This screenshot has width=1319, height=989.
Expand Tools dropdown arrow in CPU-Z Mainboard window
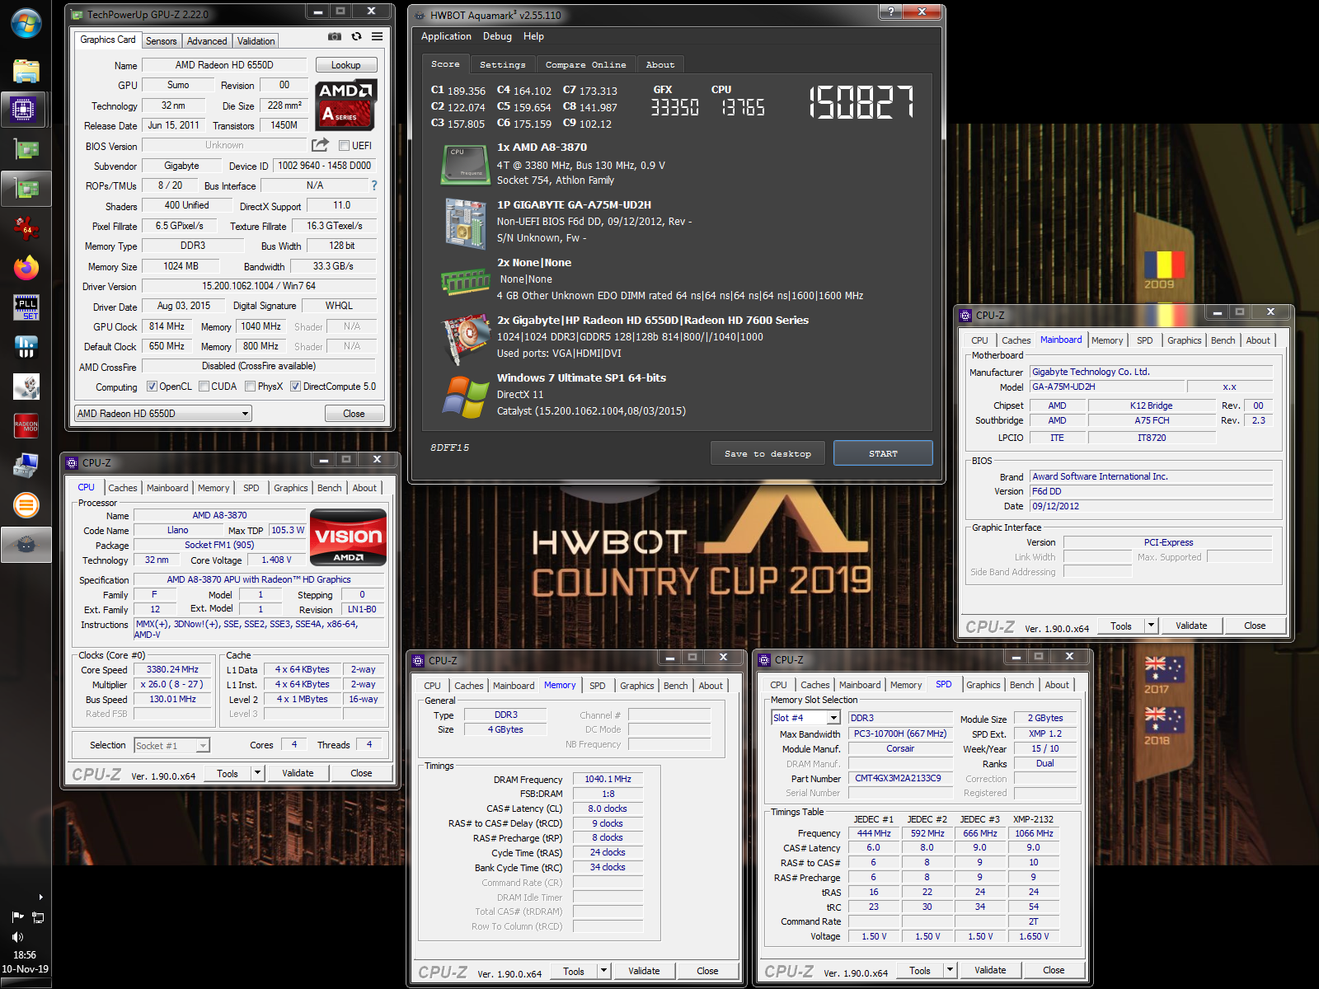(x=1151, y=626)
